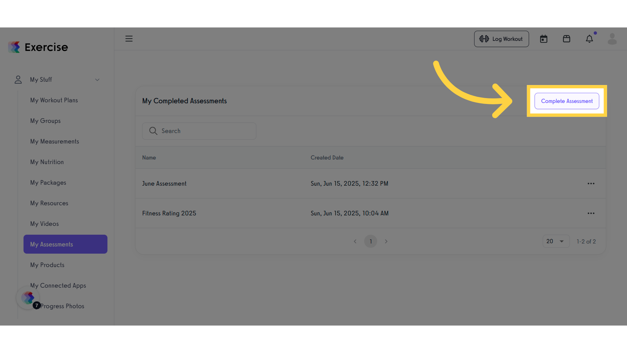Screen dimensions: 627x353
Task: Go to My Groups
Action: tap(45, 121)
